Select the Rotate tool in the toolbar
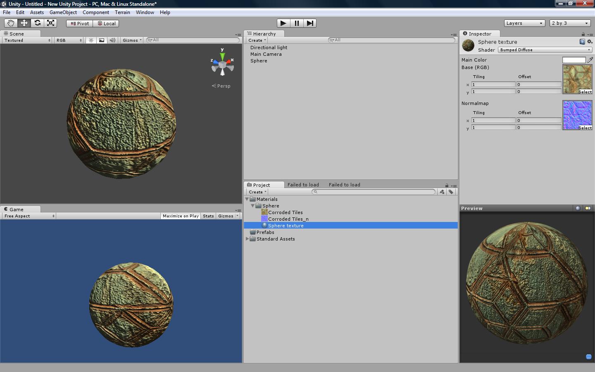595x372 pixels. pyautogui.click(x=37, y=23)
